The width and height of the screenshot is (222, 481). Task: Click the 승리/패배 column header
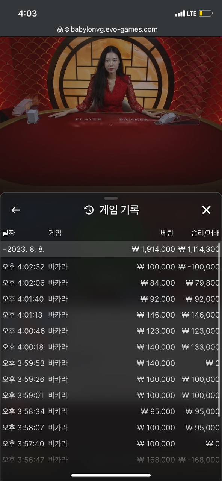coord(205,233)
